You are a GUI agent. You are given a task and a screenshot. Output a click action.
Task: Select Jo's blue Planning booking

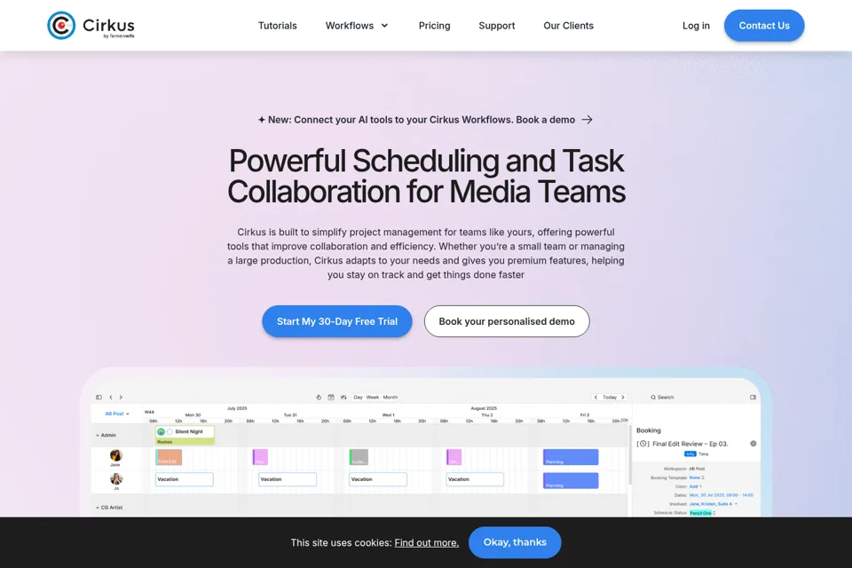click(x=571, y=480)
